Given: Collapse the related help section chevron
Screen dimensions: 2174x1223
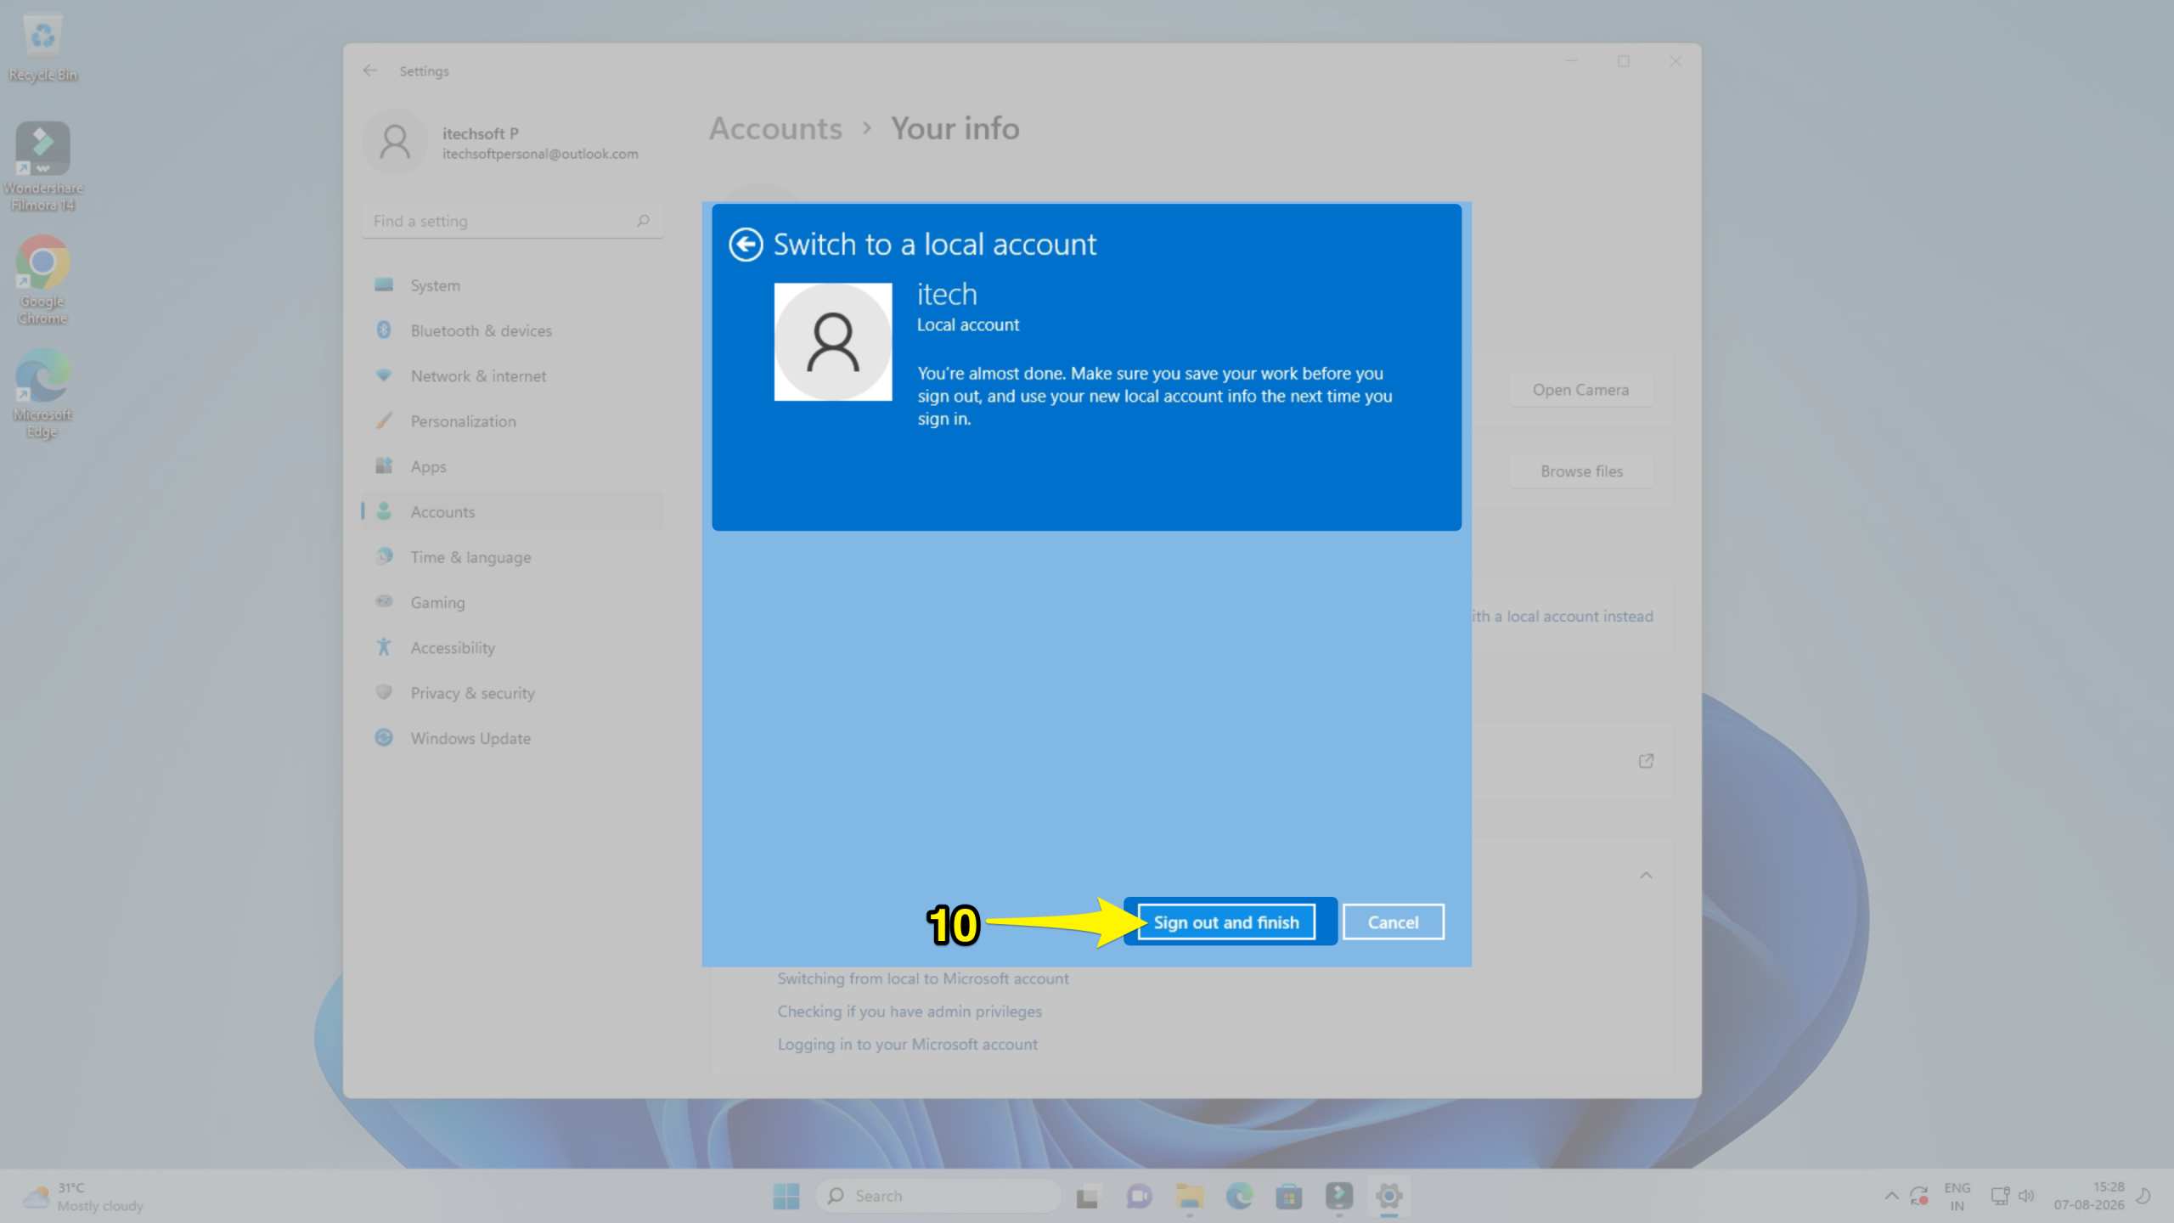Looking at the screenshot, I should tap(1646, 876).
